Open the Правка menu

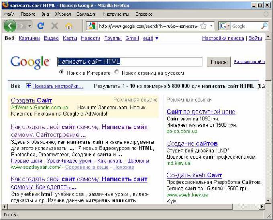[x=28, y=14]
